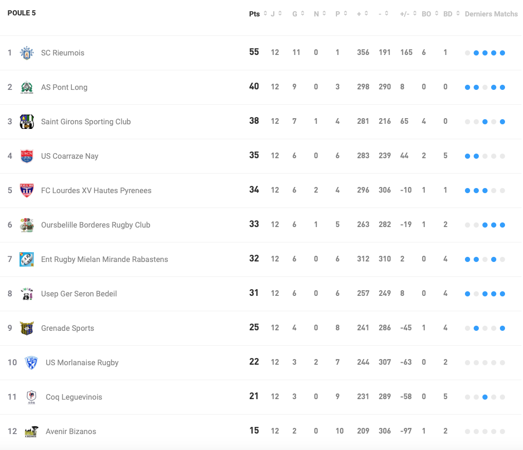
Task: Select the Oursbelille Borderes Rugby Club logo
Action: [27, 224]
